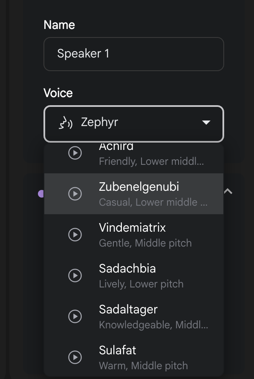
Task: Pick the Sulafat voice option
Action: coord(134,357)
